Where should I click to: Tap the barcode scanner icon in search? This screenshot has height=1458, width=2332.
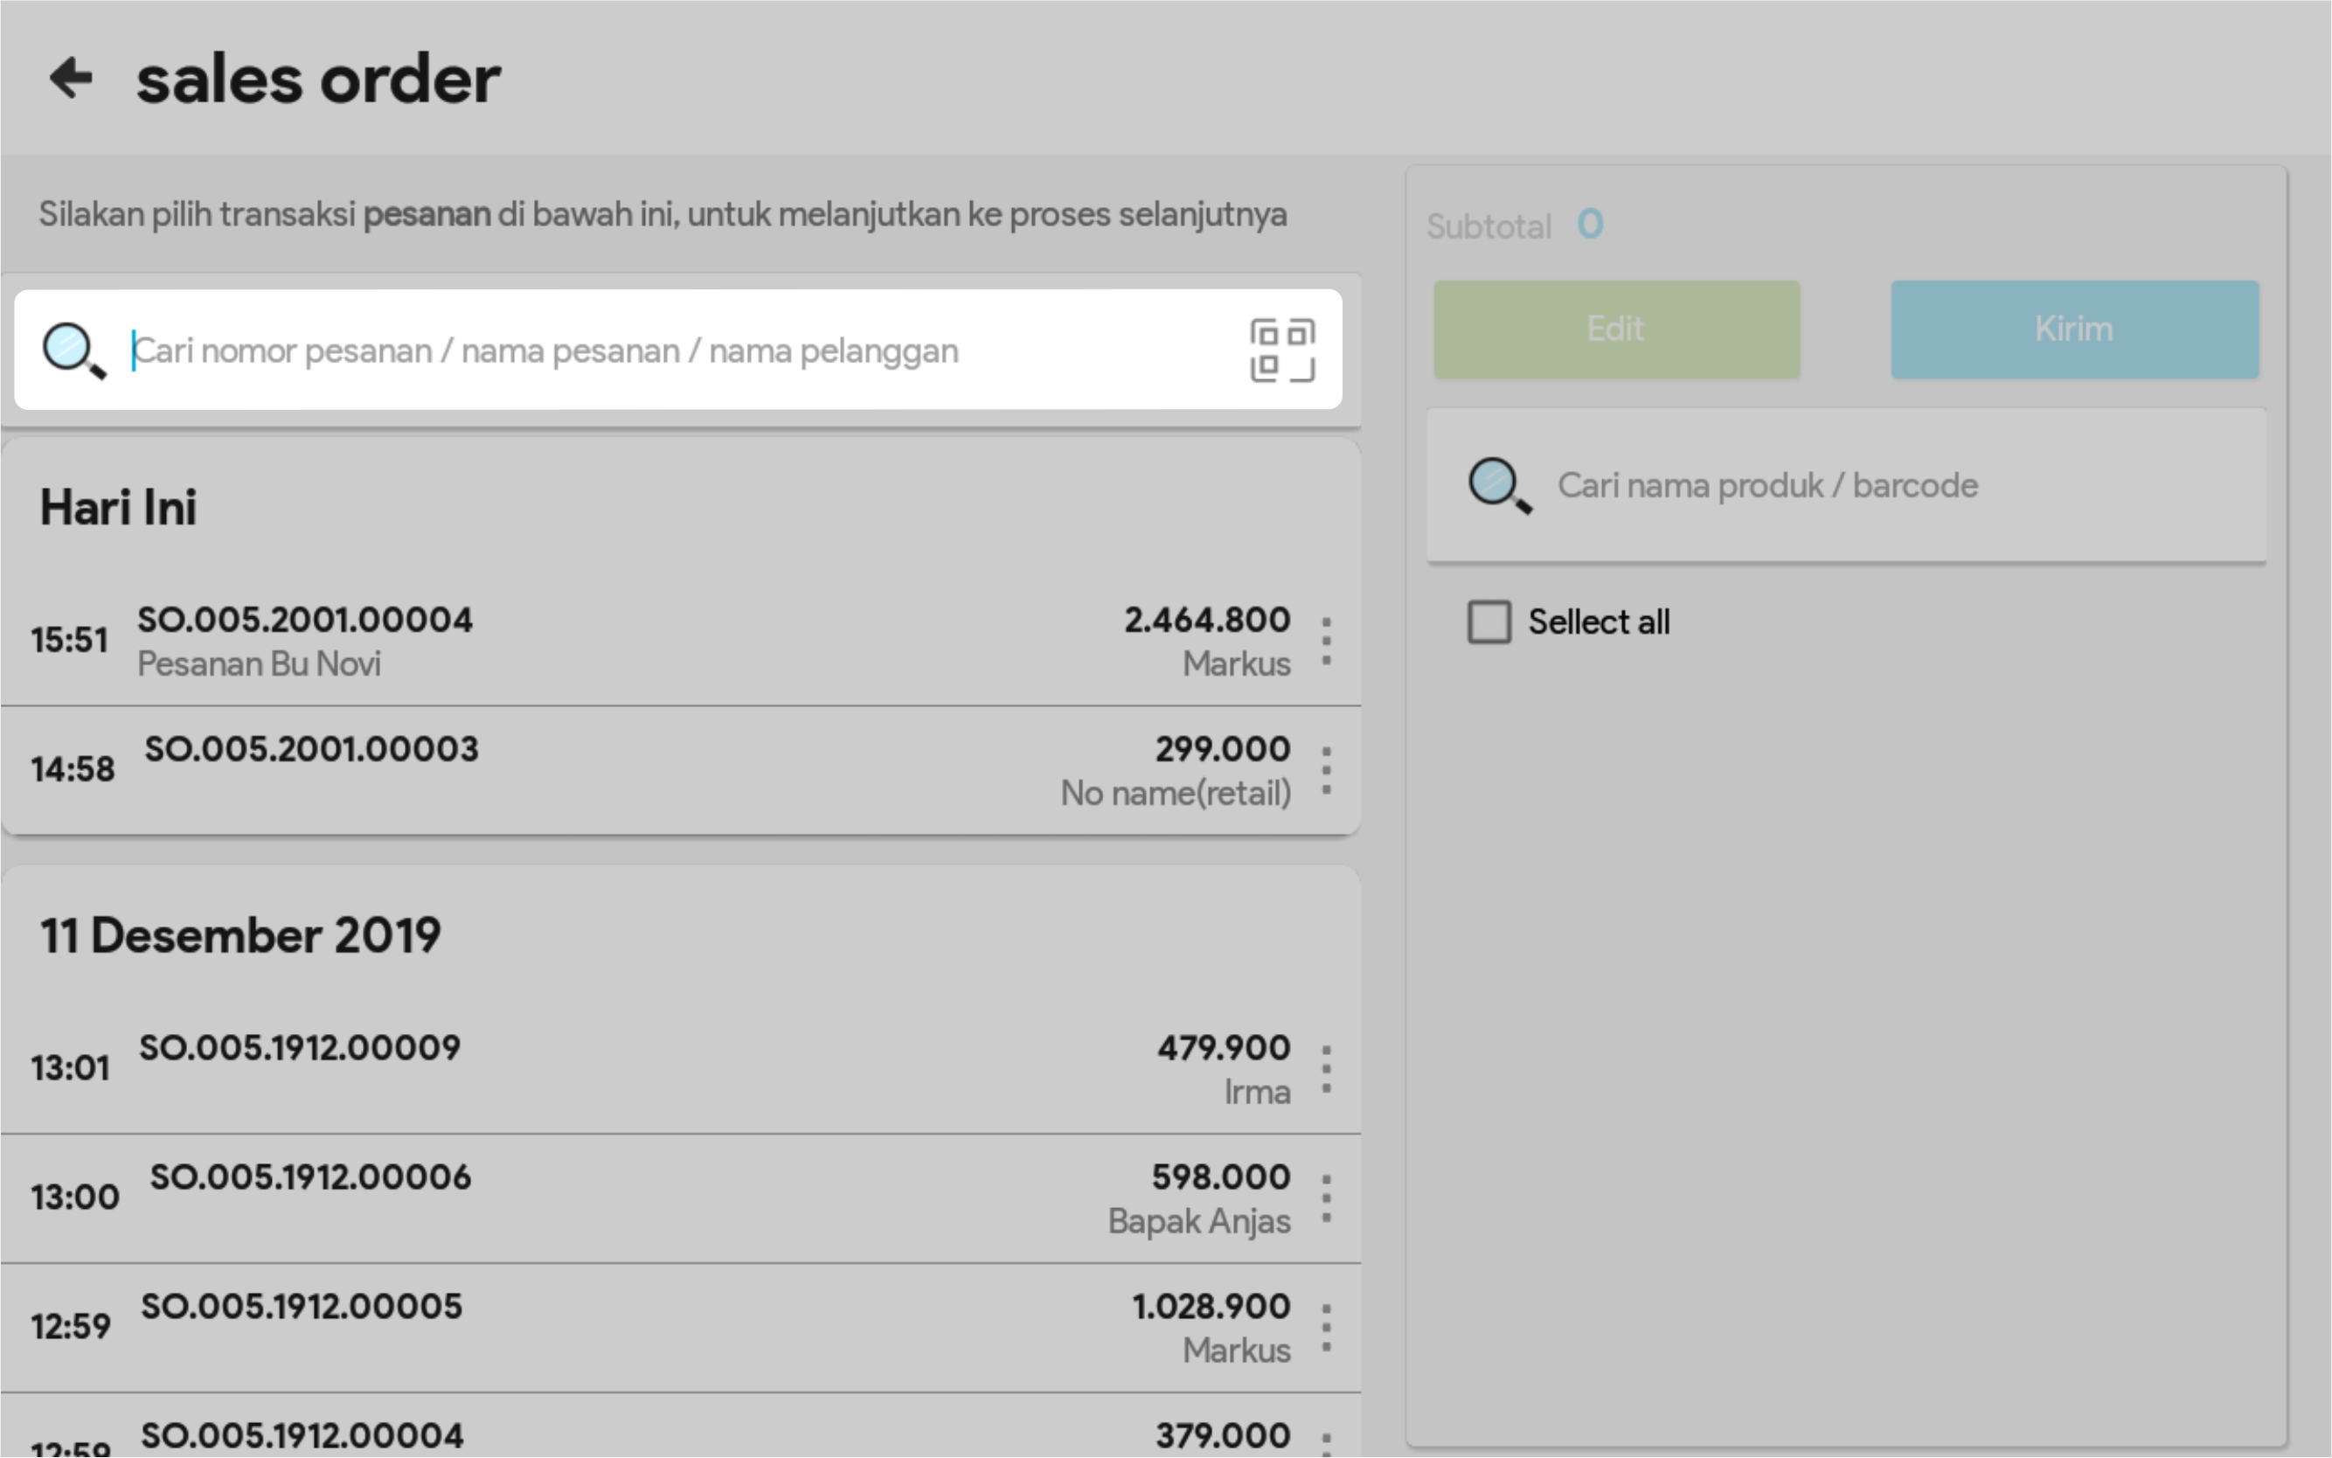tap(1281, 350)
